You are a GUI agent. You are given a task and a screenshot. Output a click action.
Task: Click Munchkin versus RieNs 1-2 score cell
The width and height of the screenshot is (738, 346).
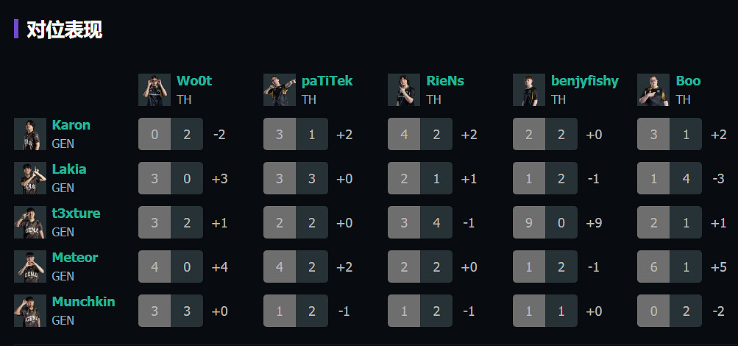coord(420,311)
